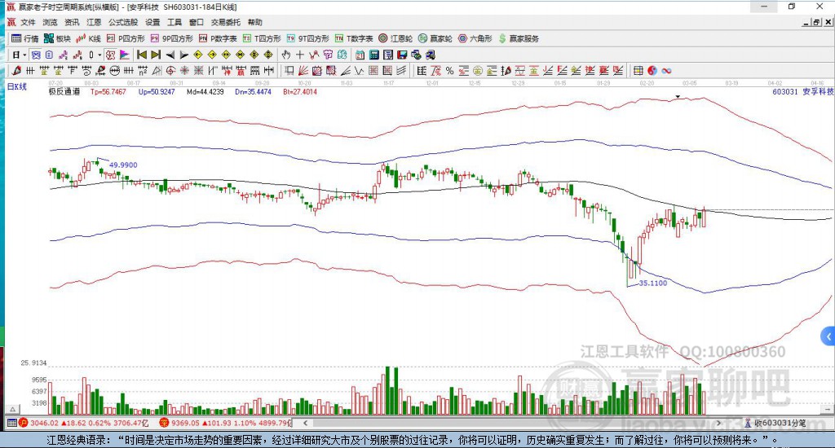
Task: Switch to K线 view
Action: pos(88,38)
